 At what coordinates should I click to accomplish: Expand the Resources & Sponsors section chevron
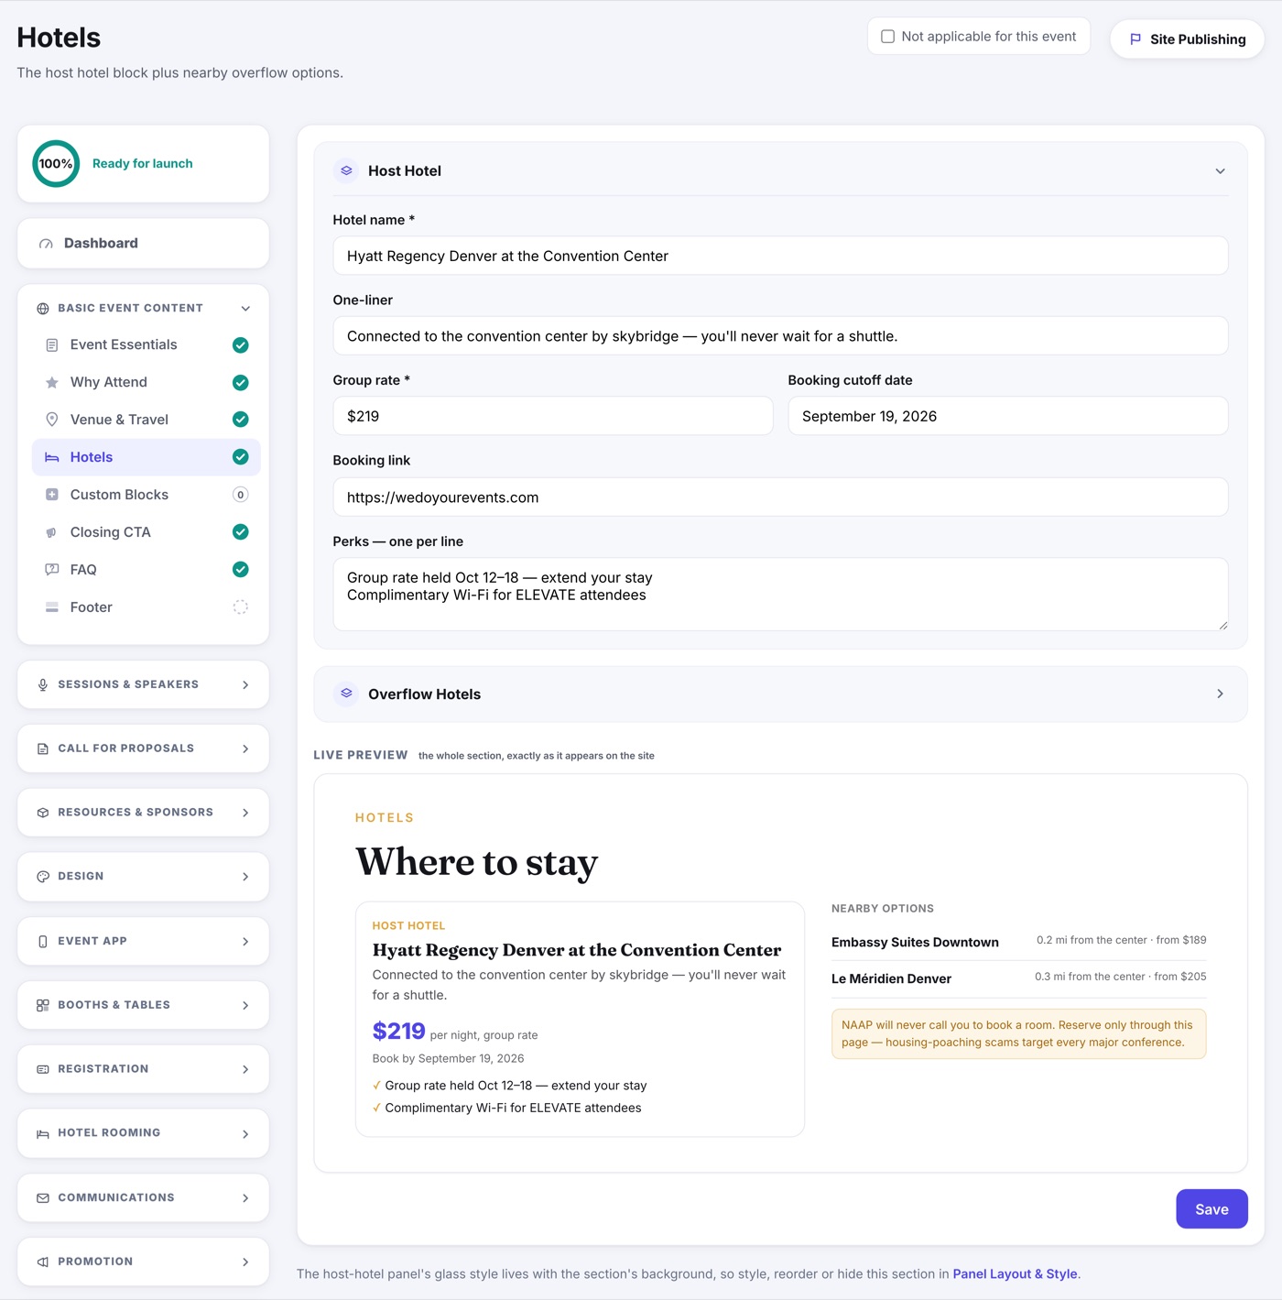[245, 814]
